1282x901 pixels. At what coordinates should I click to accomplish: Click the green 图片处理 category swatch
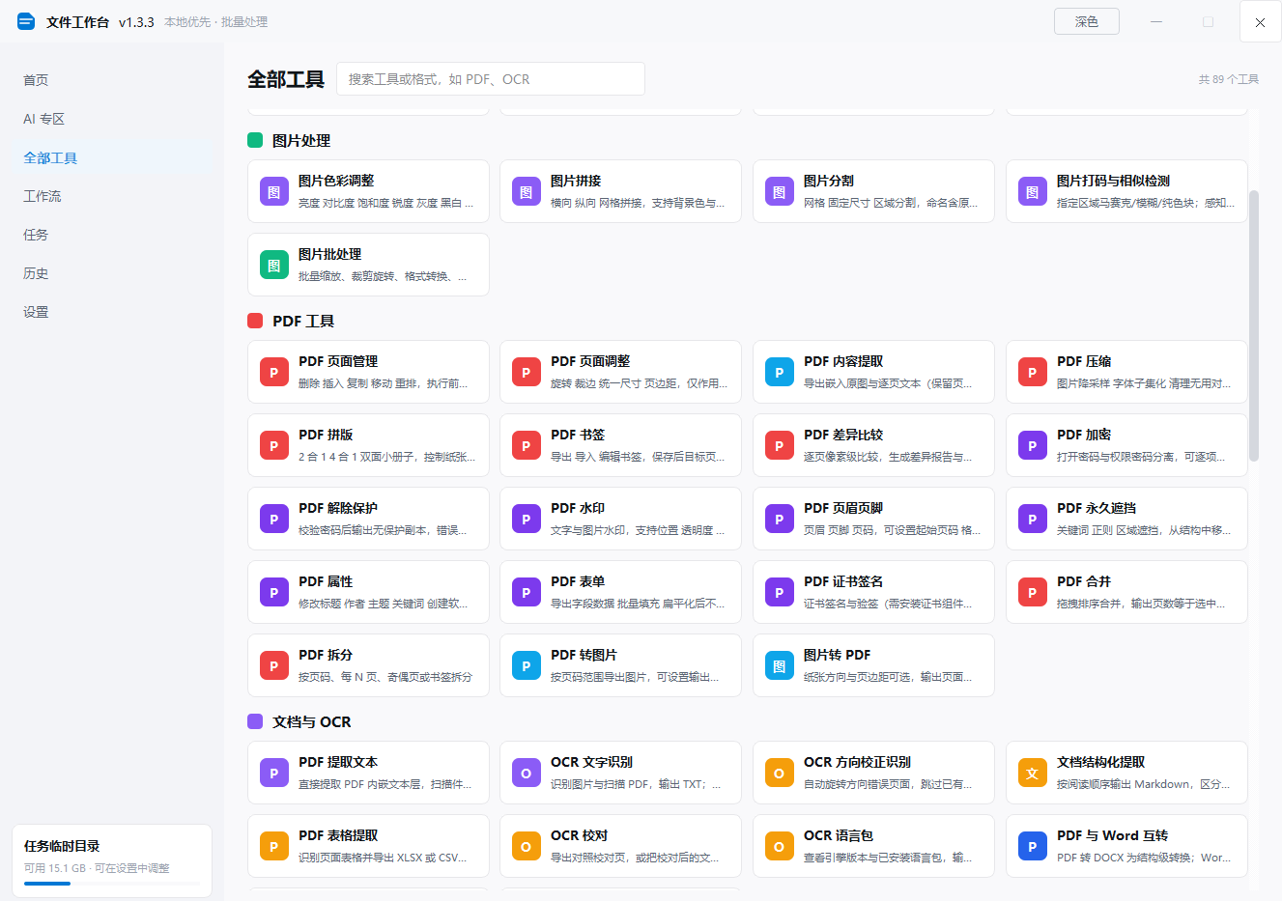point(255,140)
